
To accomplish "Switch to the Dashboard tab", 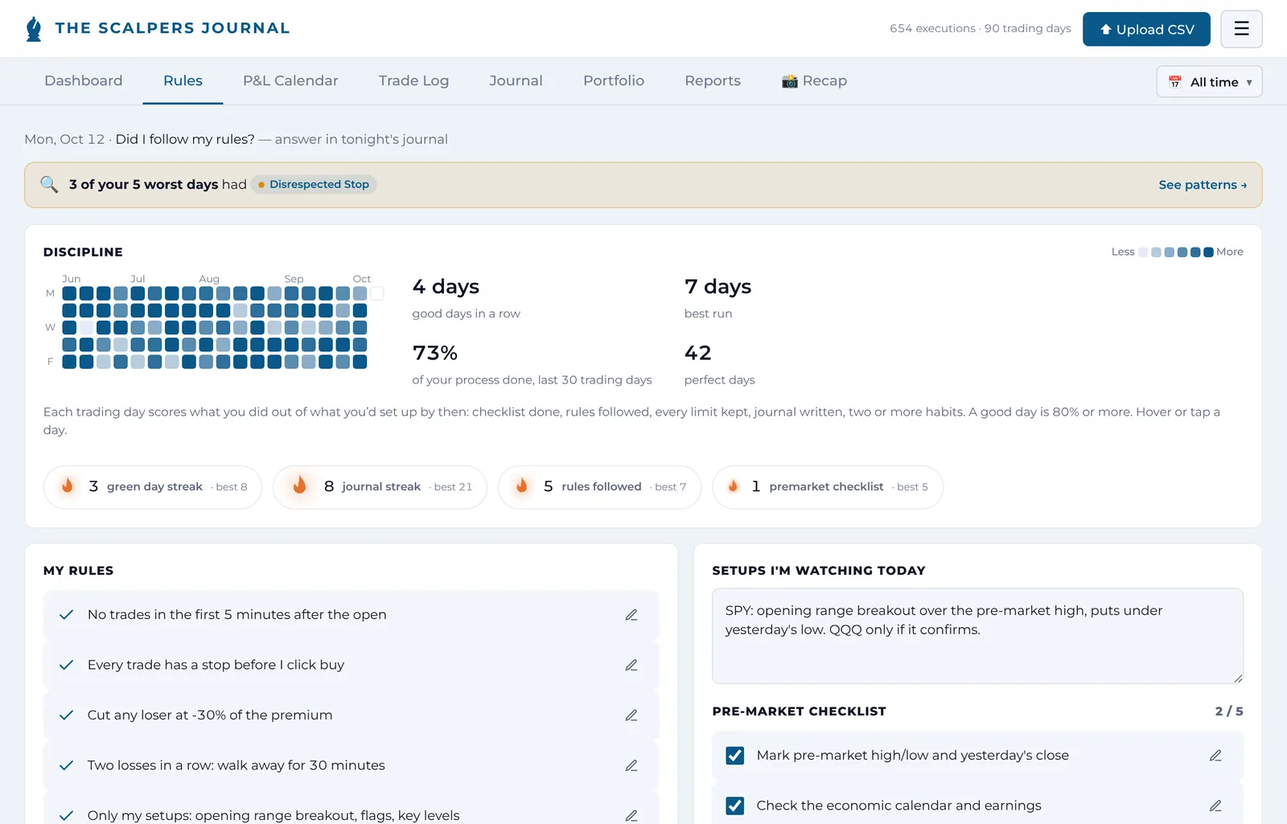I will point(84,80).
